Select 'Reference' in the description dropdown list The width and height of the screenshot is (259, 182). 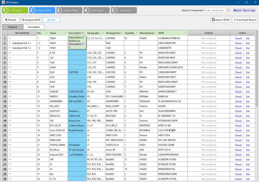pos(75,41)
